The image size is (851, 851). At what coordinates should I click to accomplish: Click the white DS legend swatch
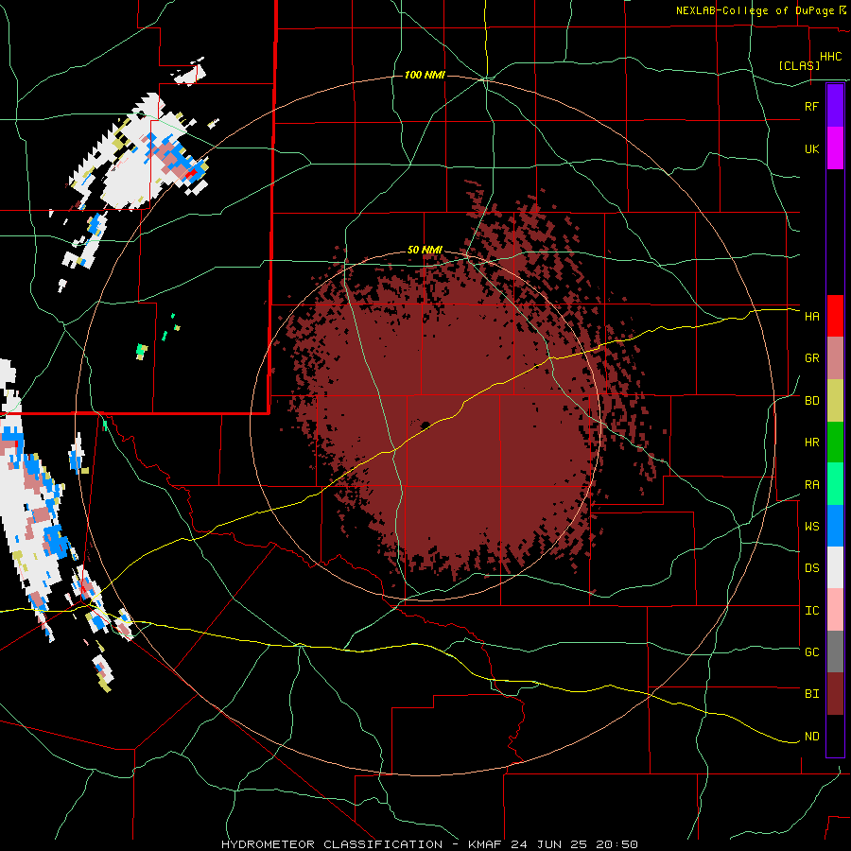click(x=835, y=567)
